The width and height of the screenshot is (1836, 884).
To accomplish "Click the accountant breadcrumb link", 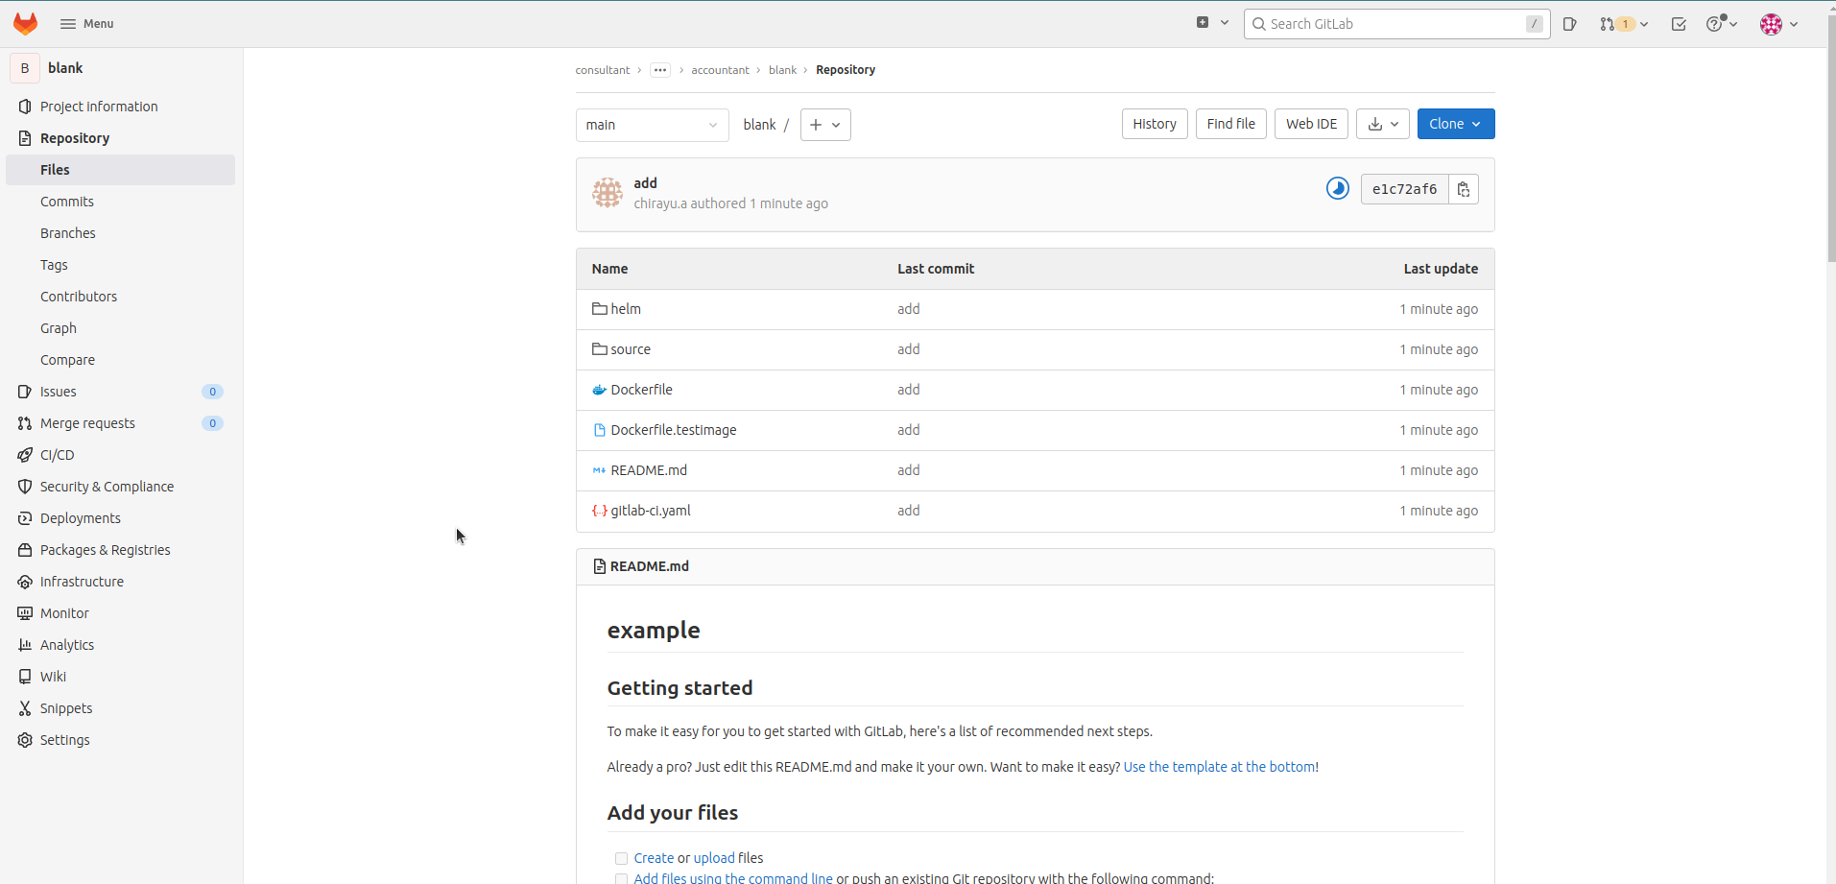I will (x=720, y=70).
